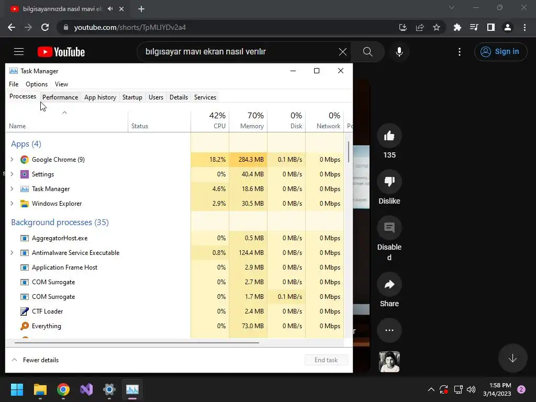Sort by Network column header
536x402 pixels.
325,121
